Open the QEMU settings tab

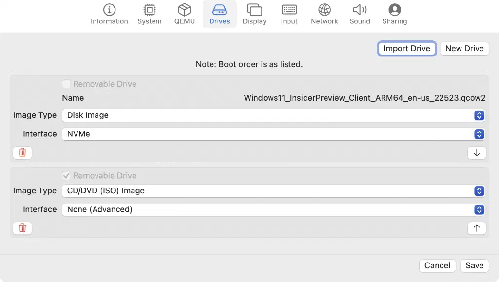[x=184, y=15]
